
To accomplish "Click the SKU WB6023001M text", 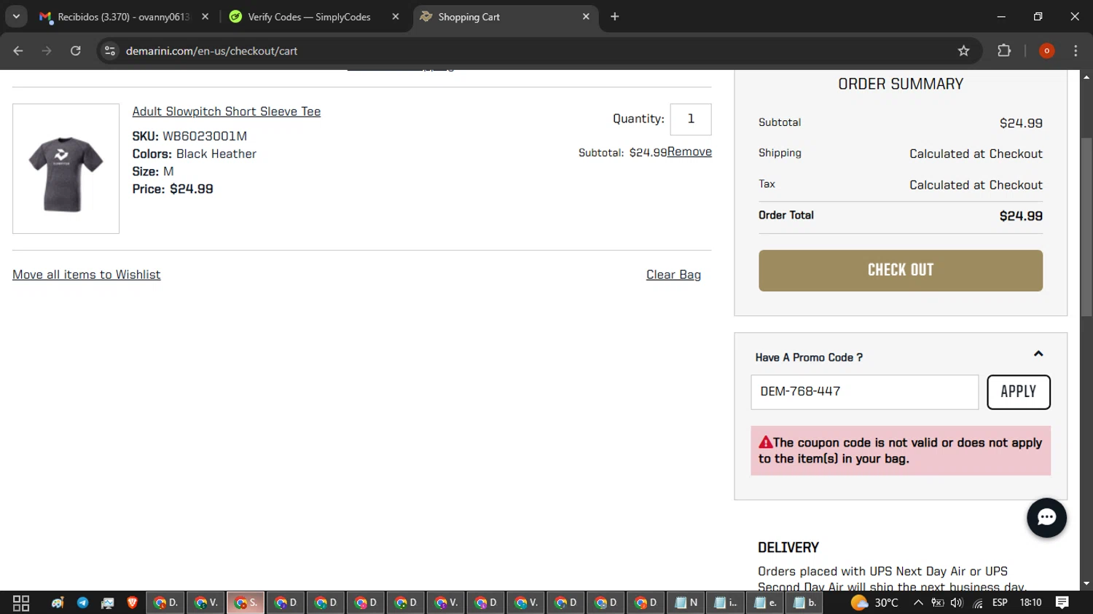I will (x=189, y=136).
